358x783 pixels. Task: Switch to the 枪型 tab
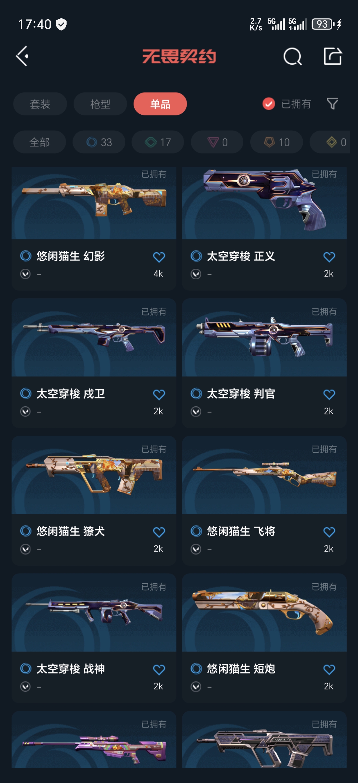tap(100, 104)
